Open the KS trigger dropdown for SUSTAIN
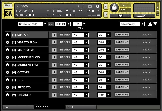Screen dimensions: 162x111 click(x=80, y=35)
